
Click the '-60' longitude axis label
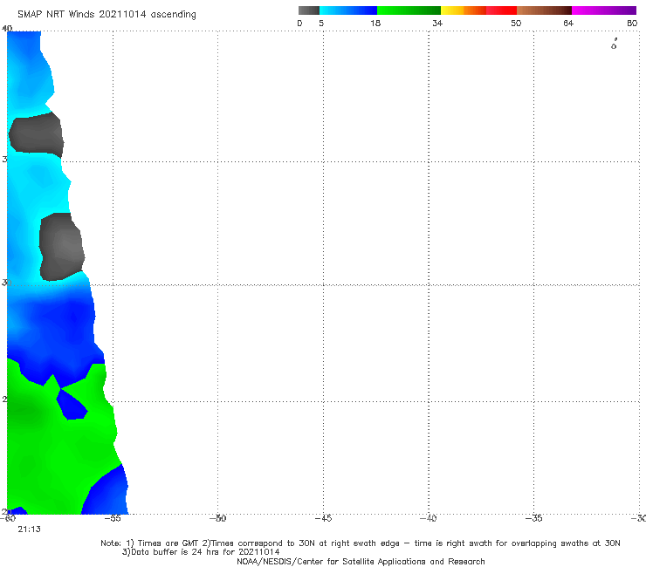(x=7, y=518)
